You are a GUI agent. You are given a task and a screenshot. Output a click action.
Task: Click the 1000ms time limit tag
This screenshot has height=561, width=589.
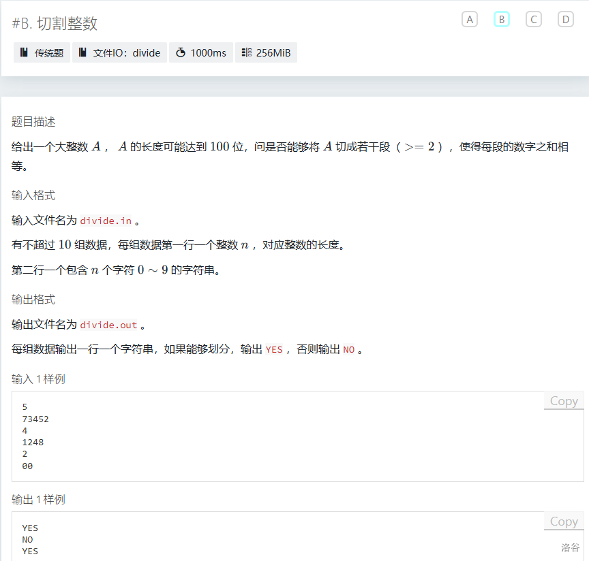pos(201,52)
